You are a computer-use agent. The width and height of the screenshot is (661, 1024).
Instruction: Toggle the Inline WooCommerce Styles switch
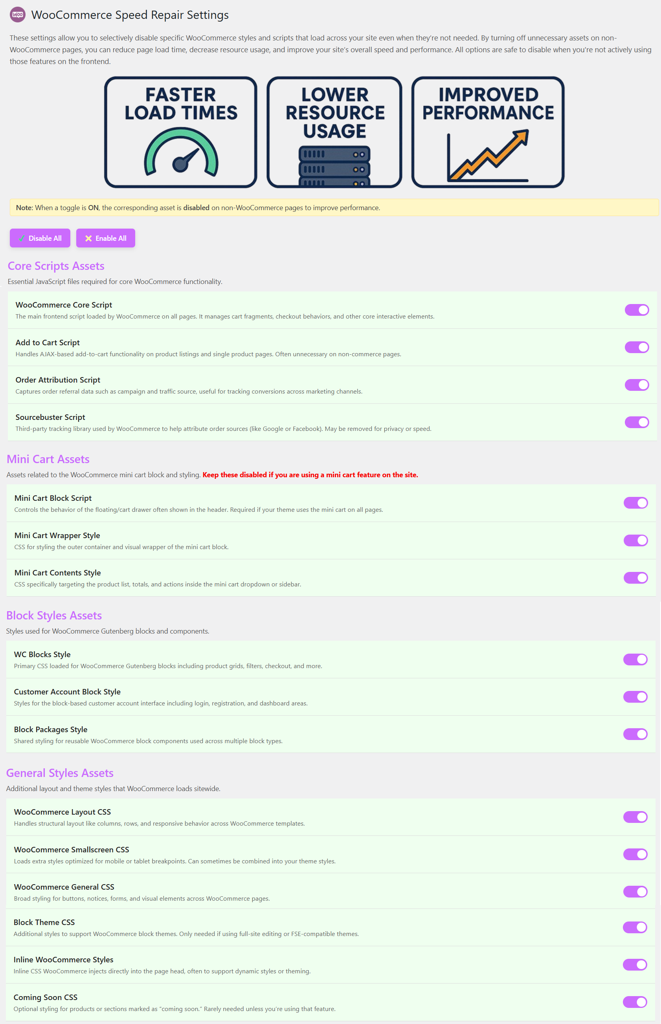[x=635, y=964]
